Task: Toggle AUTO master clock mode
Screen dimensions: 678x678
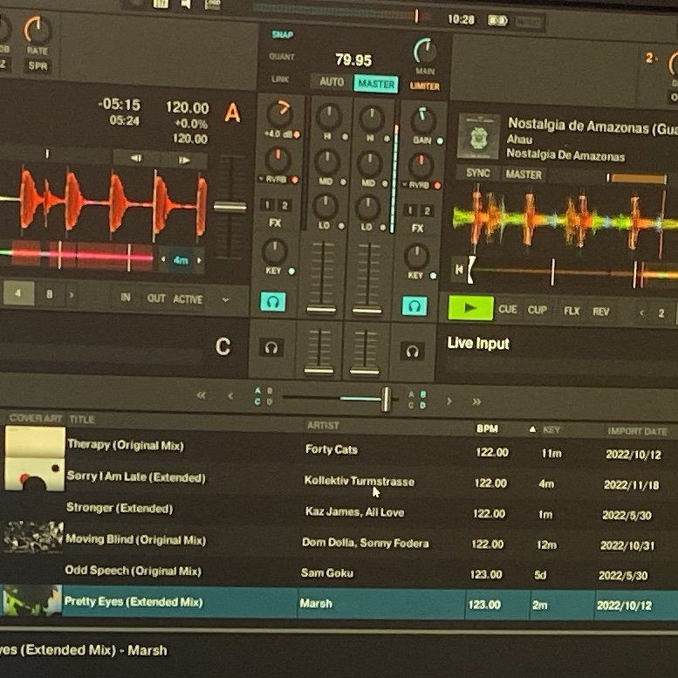Action: [x=332, y=82]
